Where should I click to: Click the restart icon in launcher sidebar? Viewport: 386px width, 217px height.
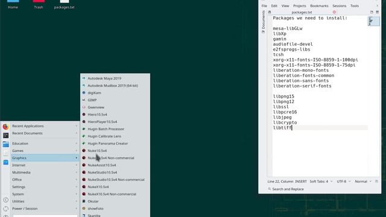5,209
